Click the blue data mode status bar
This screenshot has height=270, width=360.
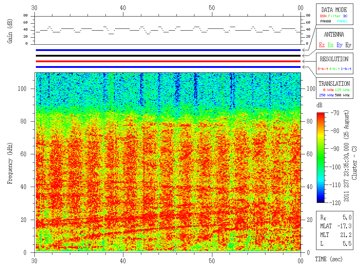(168, 50)
